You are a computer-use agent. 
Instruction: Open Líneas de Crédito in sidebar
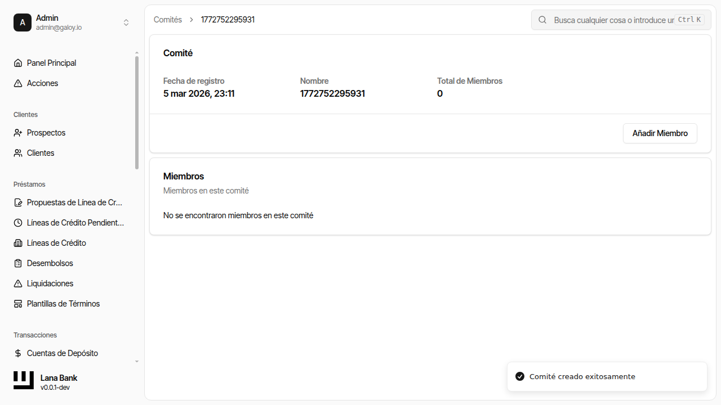pos(56,243)
